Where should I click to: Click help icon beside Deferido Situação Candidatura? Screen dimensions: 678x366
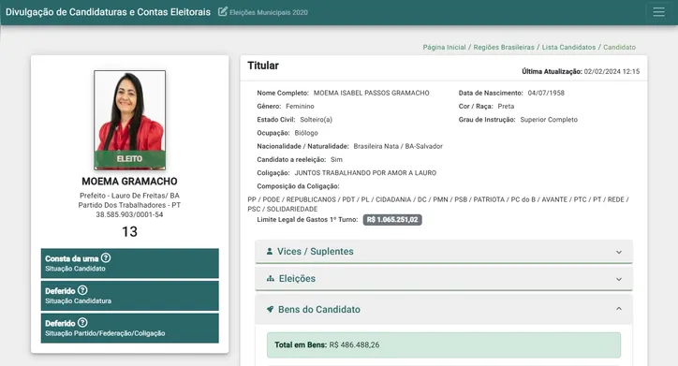tap(82, 290)
